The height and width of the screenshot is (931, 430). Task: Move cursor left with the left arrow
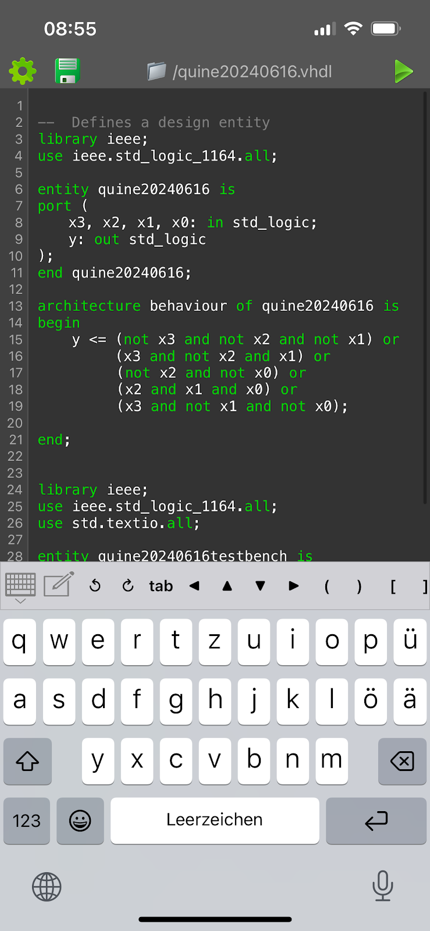[x=194, y=586]
